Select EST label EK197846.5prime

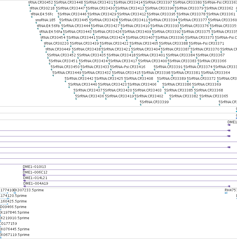point(14,212)
